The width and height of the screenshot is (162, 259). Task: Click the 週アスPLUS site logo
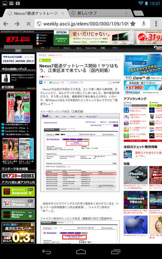18,39
